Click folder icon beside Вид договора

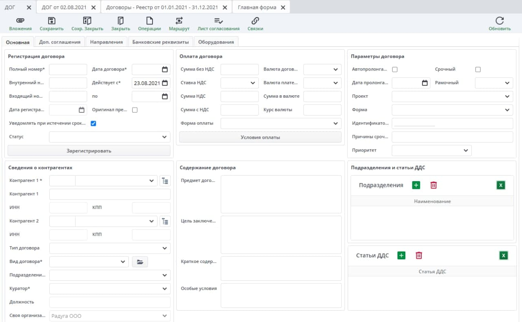(x=140, y=262)
